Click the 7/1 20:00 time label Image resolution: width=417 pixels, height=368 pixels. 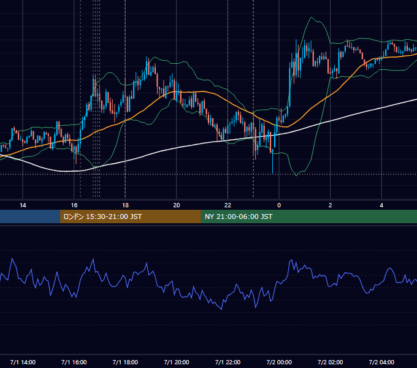[x=177, y=362]
